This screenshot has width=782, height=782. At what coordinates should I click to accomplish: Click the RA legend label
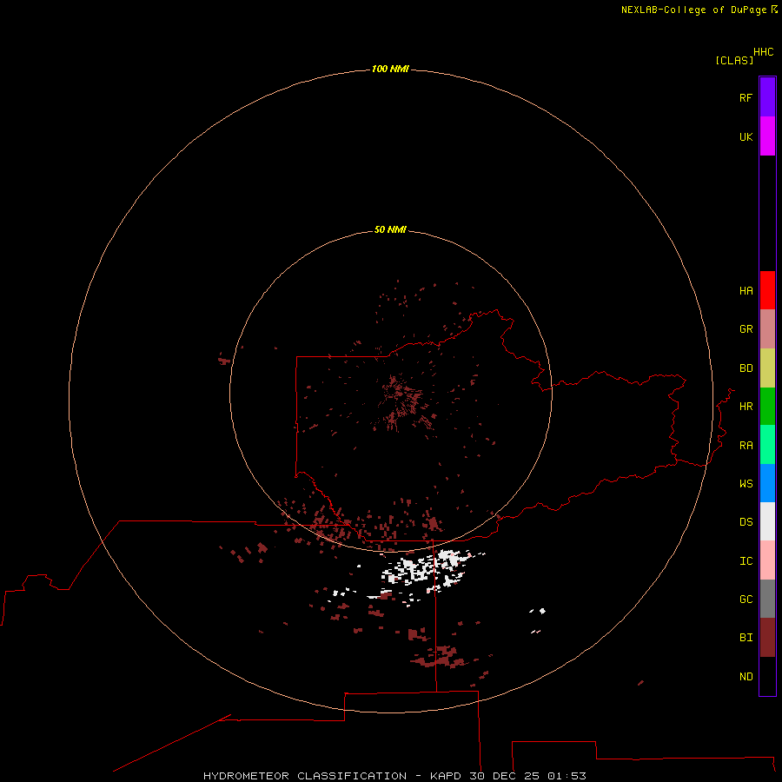(x=746, y=446)
